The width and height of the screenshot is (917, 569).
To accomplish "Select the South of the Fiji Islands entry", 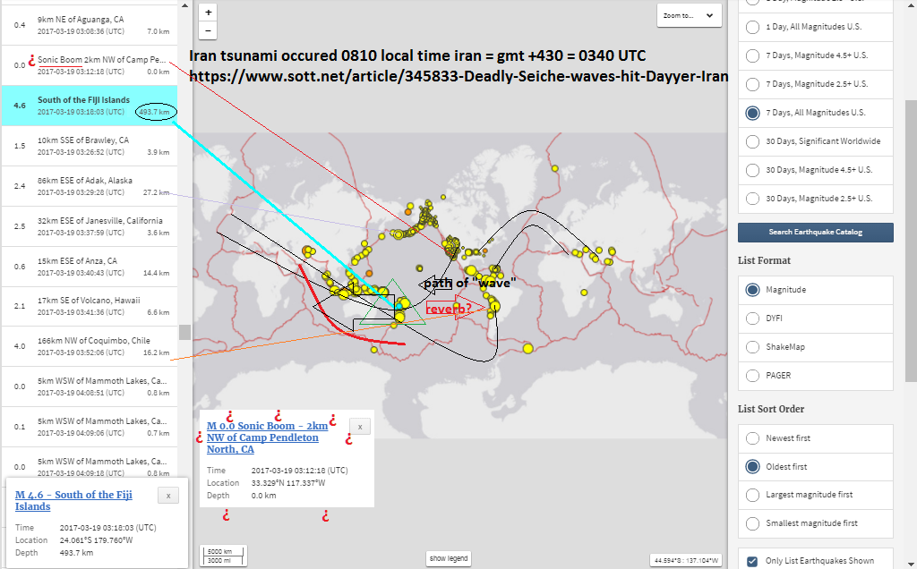I will pyautogui.click(x=90, y=106).
